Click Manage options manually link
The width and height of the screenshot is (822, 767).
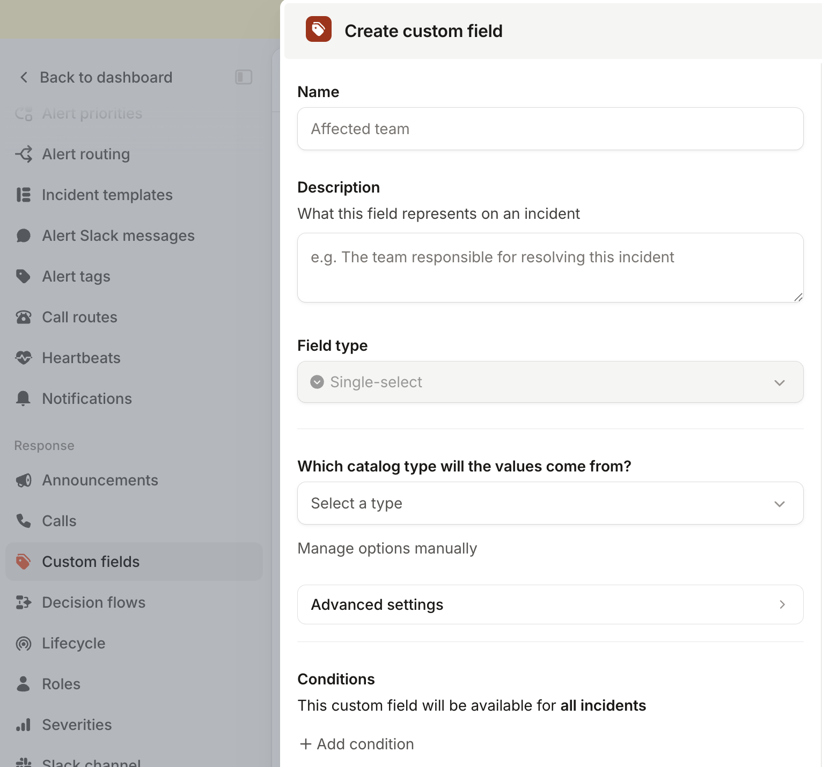pos(387,548)
